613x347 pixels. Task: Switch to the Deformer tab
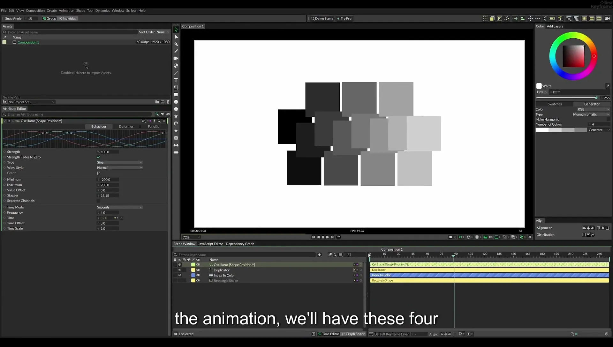tap(126, 126)
